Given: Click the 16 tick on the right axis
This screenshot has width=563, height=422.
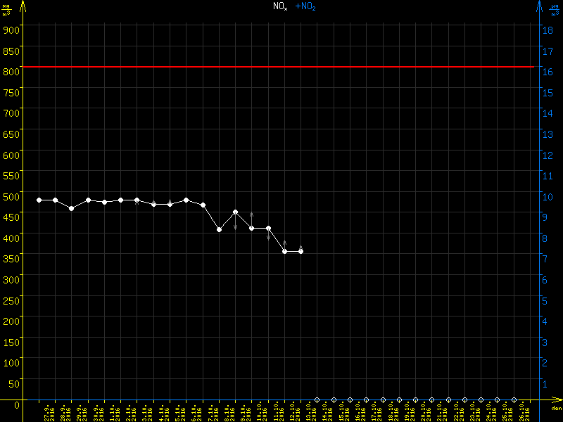Looking at the screenshot, I should click(x=545, y=71).
